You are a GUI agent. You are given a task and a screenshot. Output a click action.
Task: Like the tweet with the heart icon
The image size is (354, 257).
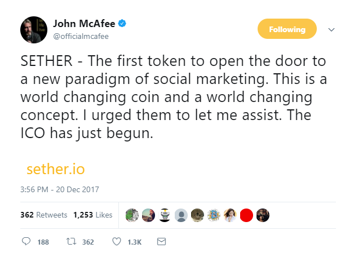point(117,242)
